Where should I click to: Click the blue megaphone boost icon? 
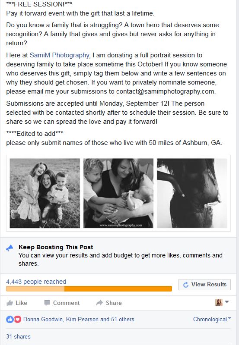[x=10, y=248]
